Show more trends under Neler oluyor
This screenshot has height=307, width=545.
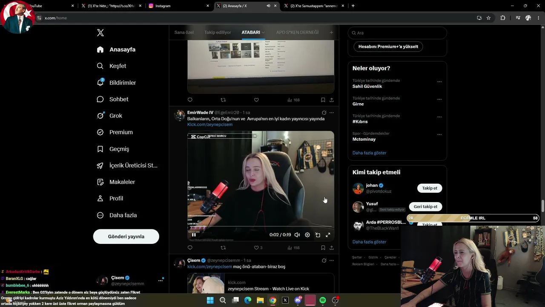[369, 153]
